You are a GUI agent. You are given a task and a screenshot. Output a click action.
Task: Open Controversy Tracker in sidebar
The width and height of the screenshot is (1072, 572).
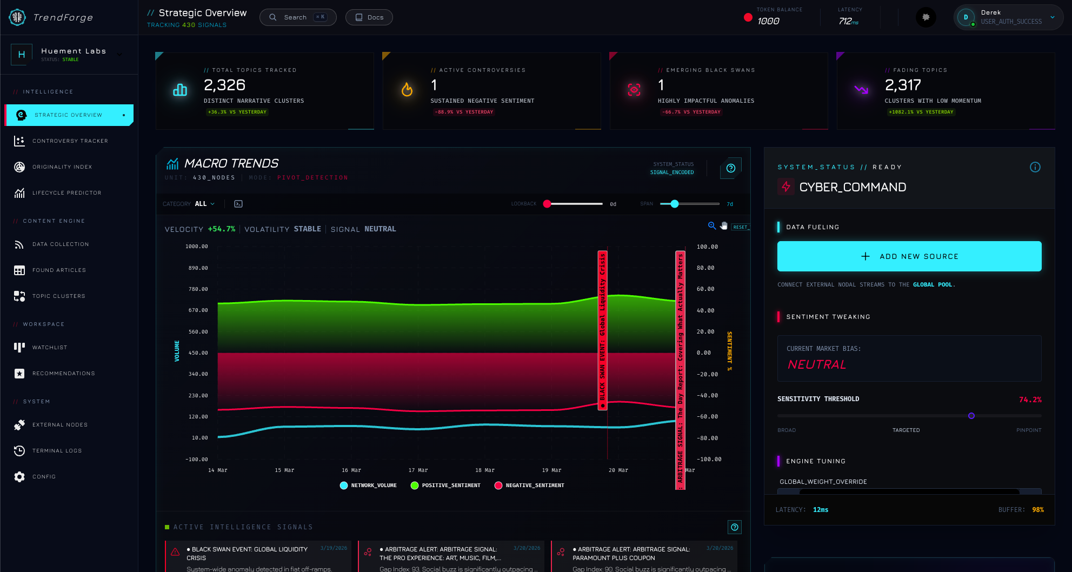coord(70,141)
